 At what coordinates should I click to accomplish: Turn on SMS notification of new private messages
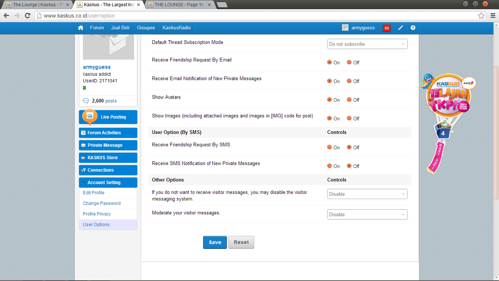click(x=329, y=166)
